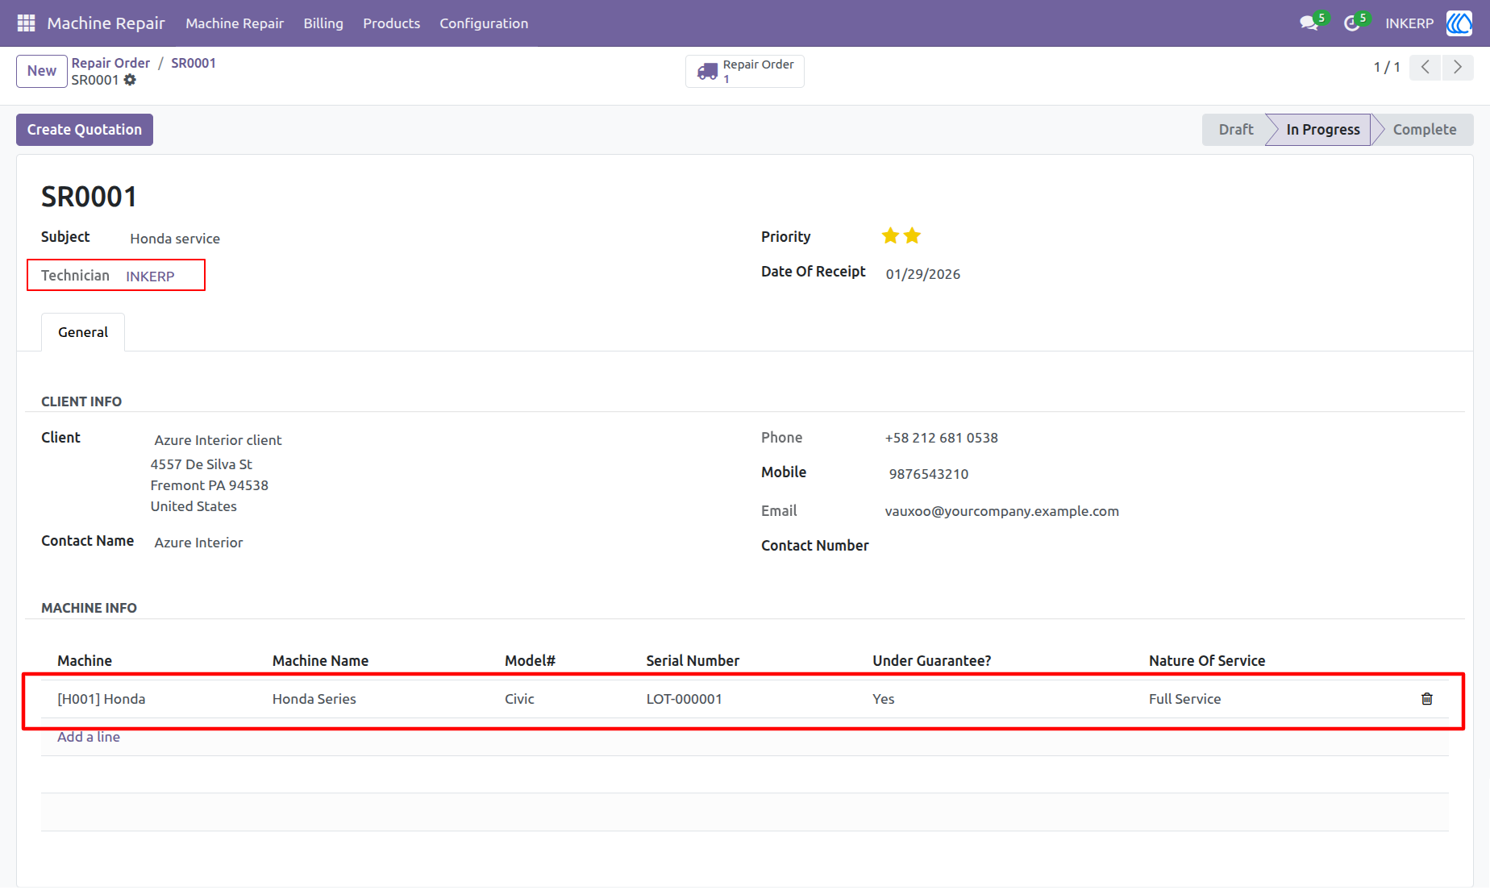
Task: Click the Civic model cell
Action: point(519,699)
